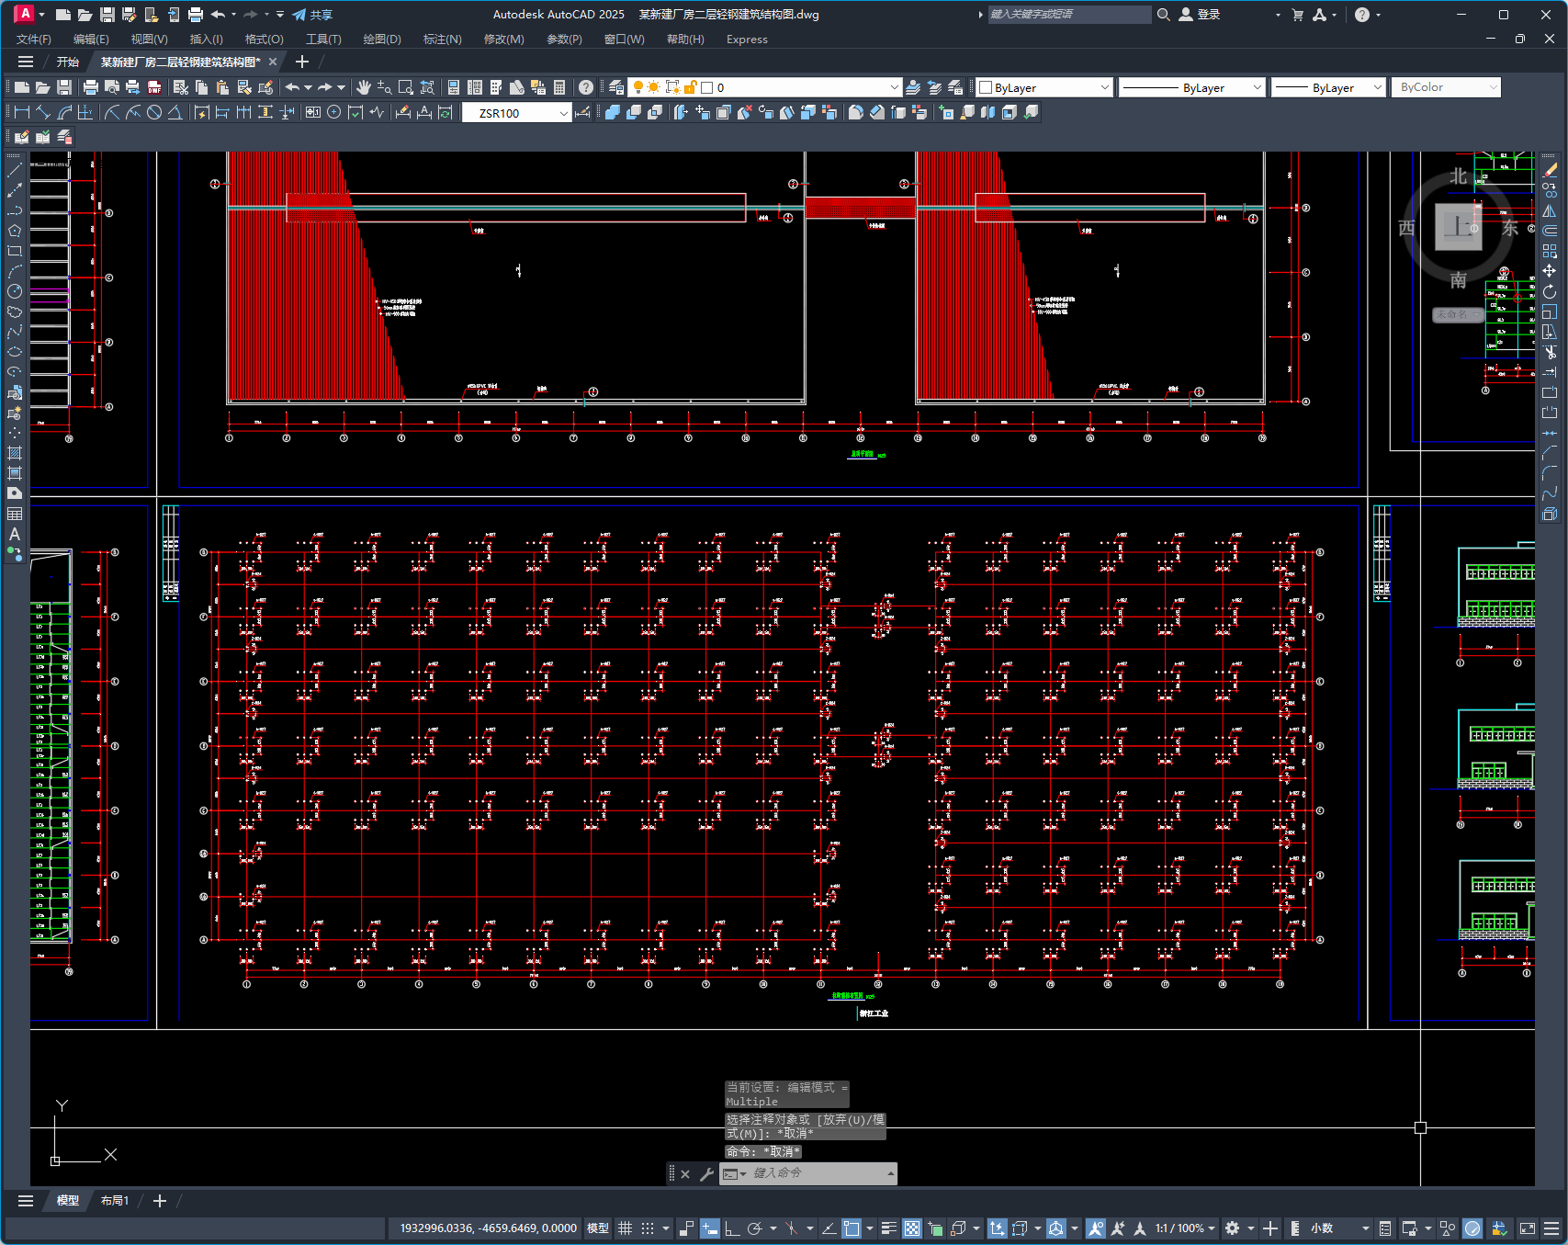The image size is (1568, 1245).
Task: Switch to the 布局1 layout tab
Action: point(115,1201)
